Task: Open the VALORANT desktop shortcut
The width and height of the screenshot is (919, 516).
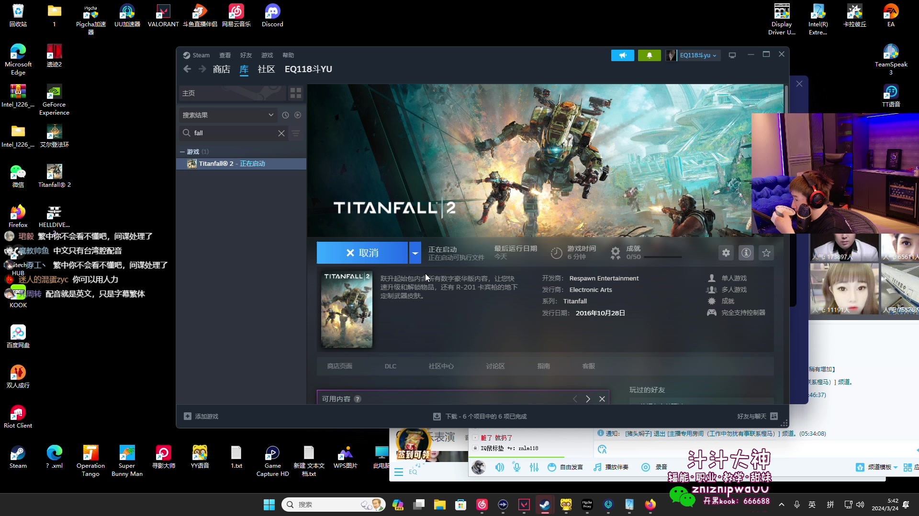Action: pos(163,16)
